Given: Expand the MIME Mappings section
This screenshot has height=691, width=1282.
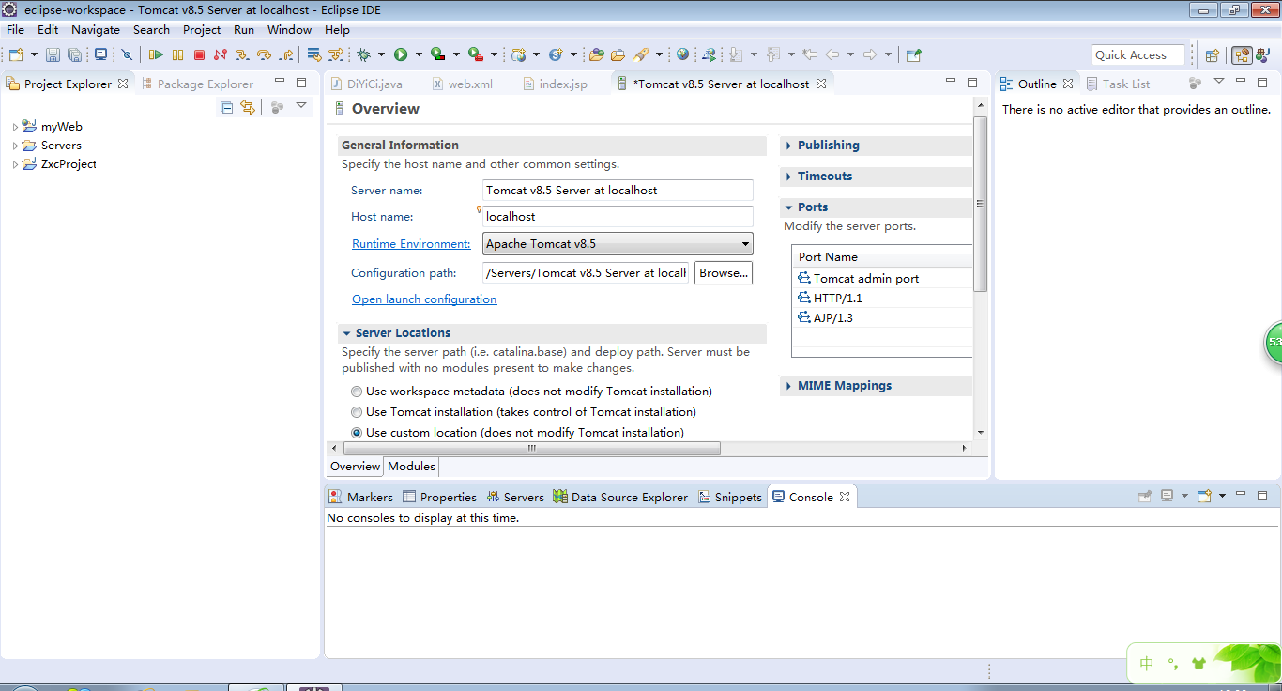Looking at the screenshot, I should click(787, 386).
